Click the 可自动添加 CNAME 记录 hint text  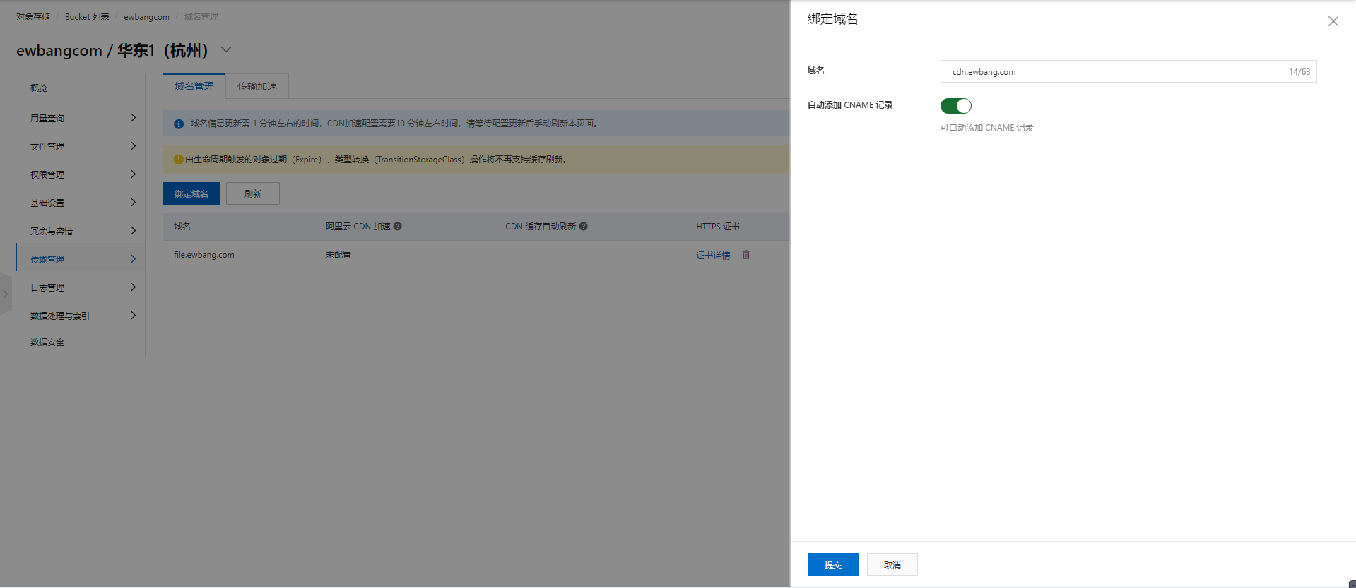click(986, 128)
